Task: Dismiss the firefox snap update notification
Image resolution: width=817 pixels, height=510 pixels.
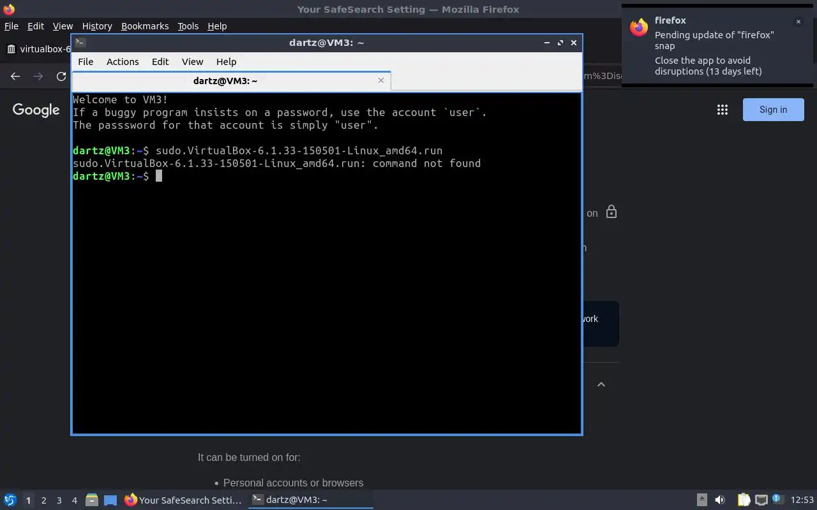Action: (x=798, y=22)
